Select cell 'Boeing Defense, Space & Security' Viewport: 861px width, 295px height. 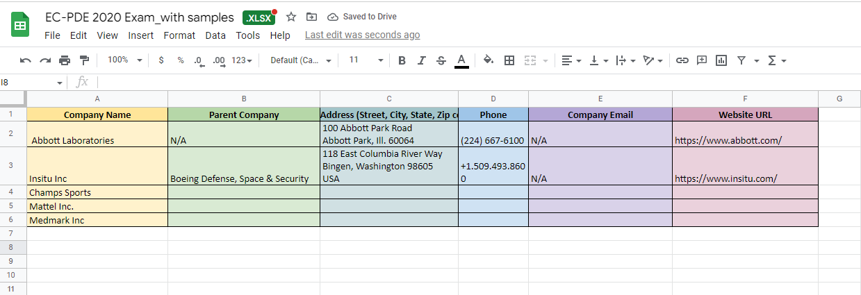tap(244, 166)
